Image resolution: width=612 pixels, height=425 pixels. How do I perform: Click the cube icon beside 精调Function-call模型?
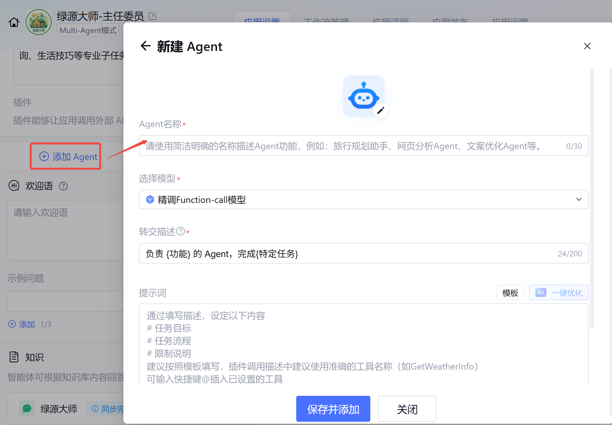coord(150,199)
